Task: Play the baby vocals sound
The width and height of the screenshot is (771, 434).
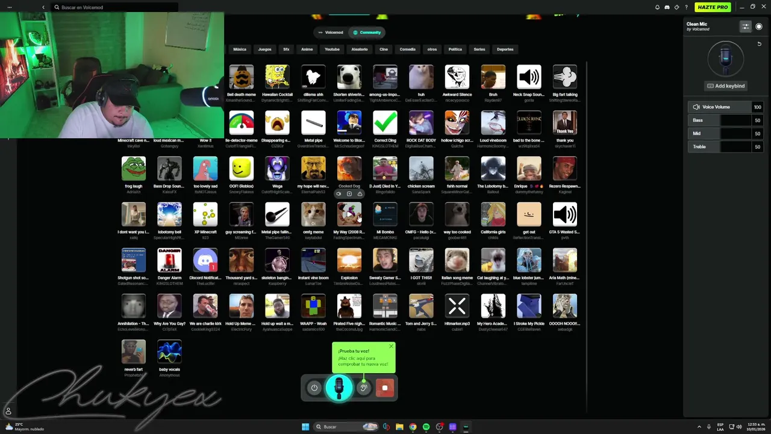Action: (x=169, y=352)
